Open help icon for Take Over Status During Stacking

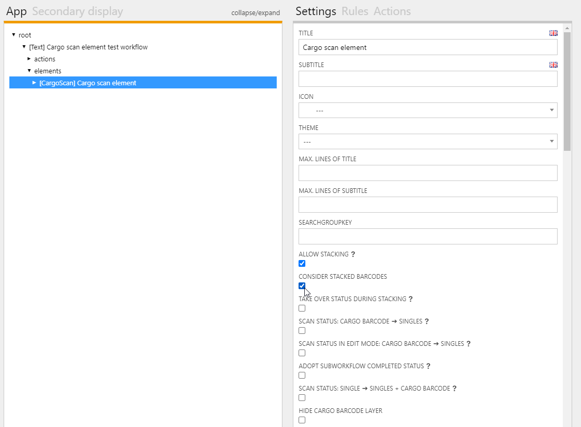411,299
